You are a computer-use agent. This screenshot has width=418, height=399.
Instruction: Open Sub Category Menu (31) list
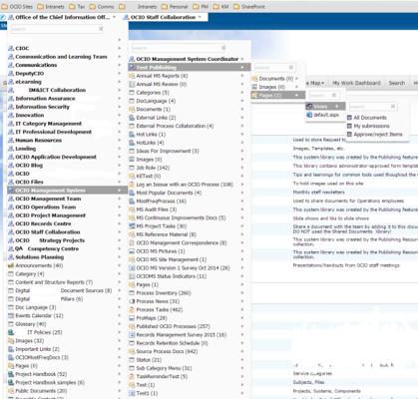coord(164,368)
